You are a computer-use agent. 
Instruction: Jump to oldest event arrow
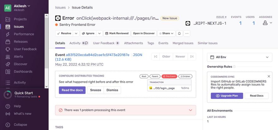pos(155,57)
